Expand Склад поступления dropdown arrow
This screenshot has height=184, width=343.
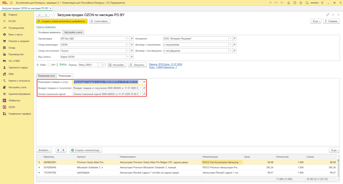(128, 51)
